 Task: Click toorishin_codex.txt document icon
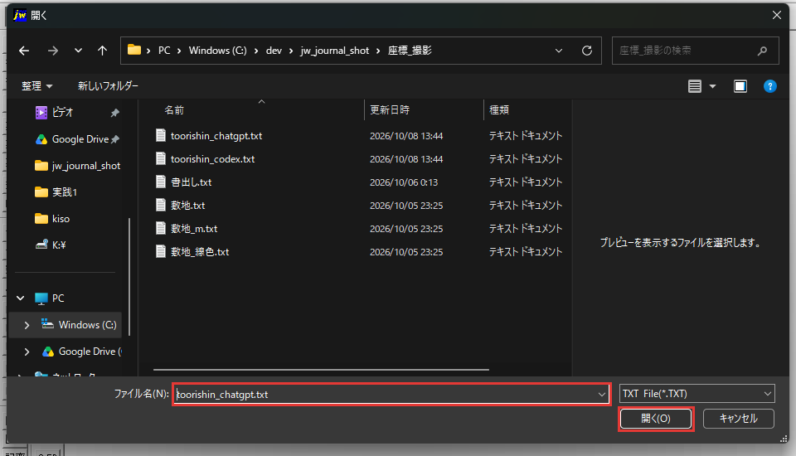point(161,159)
